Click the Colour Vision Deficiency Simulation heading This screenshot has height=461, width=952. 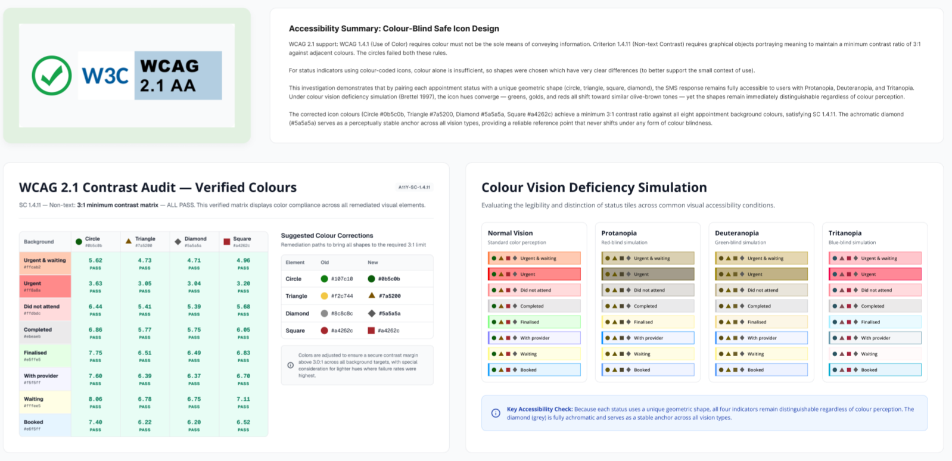click(x=594, y=188)
